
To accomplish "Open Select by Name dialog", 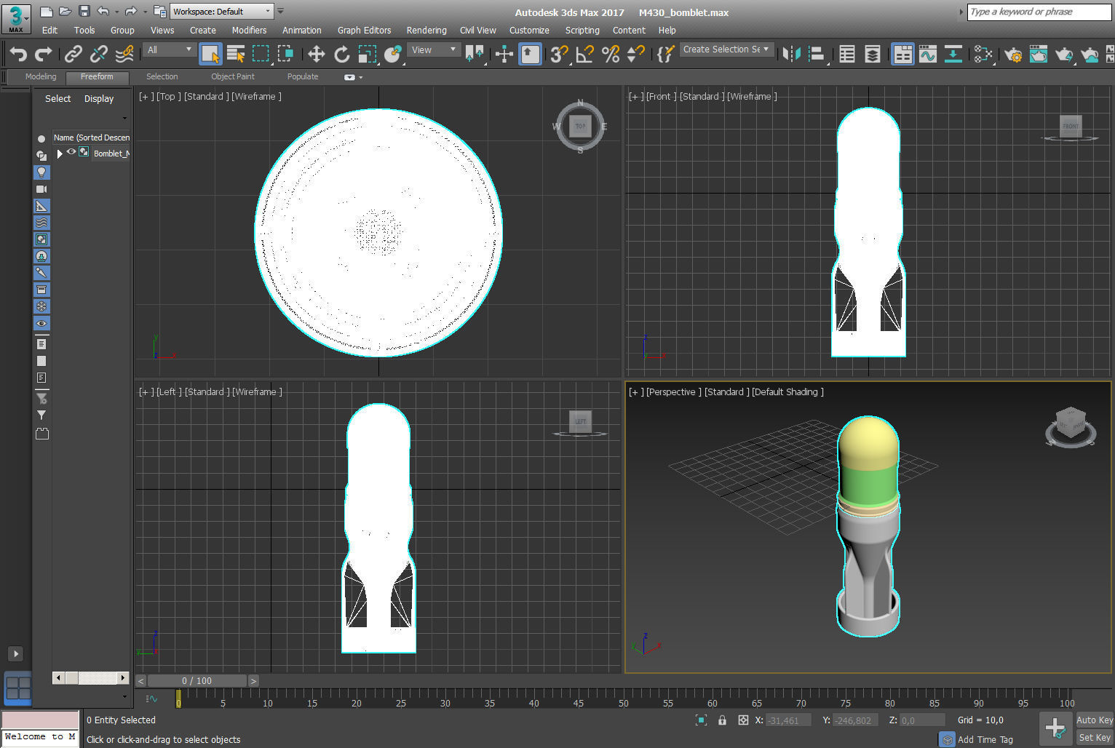I will 235,54.
